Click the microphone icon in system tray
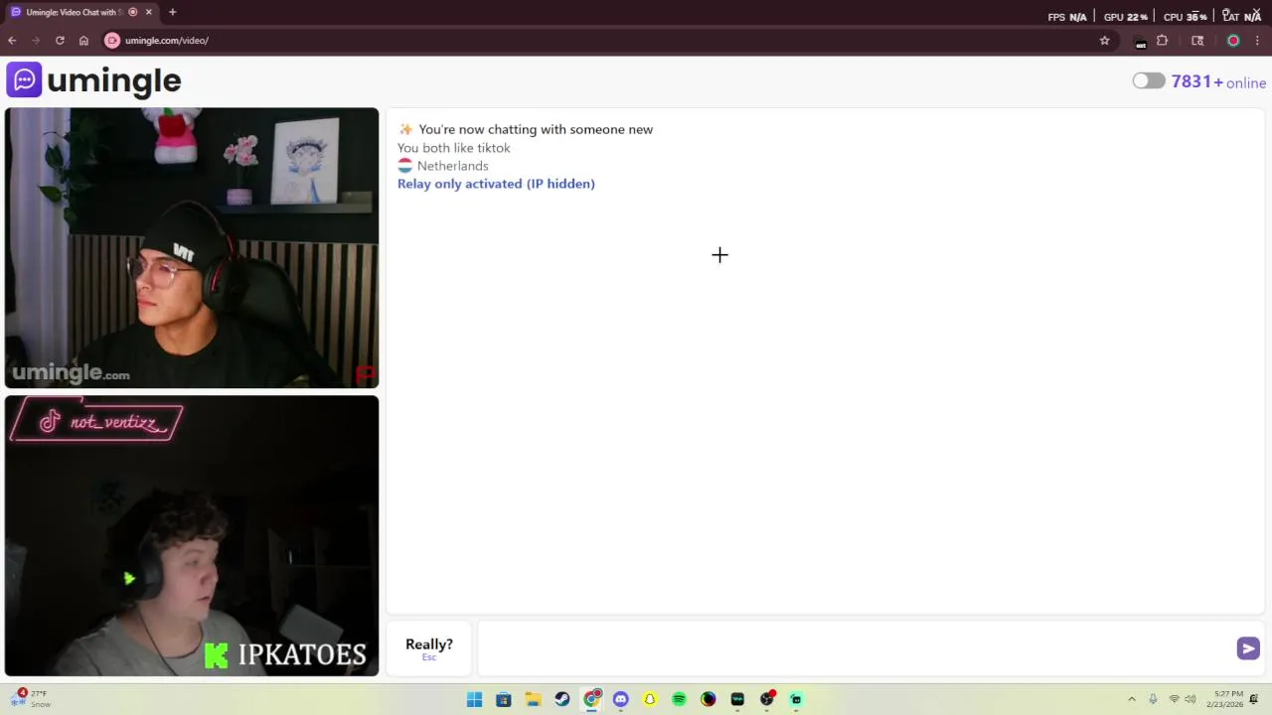Image resolution: width=1272 pixels, height=715 pixels. pyautogui.click(x=1153, y=699)
